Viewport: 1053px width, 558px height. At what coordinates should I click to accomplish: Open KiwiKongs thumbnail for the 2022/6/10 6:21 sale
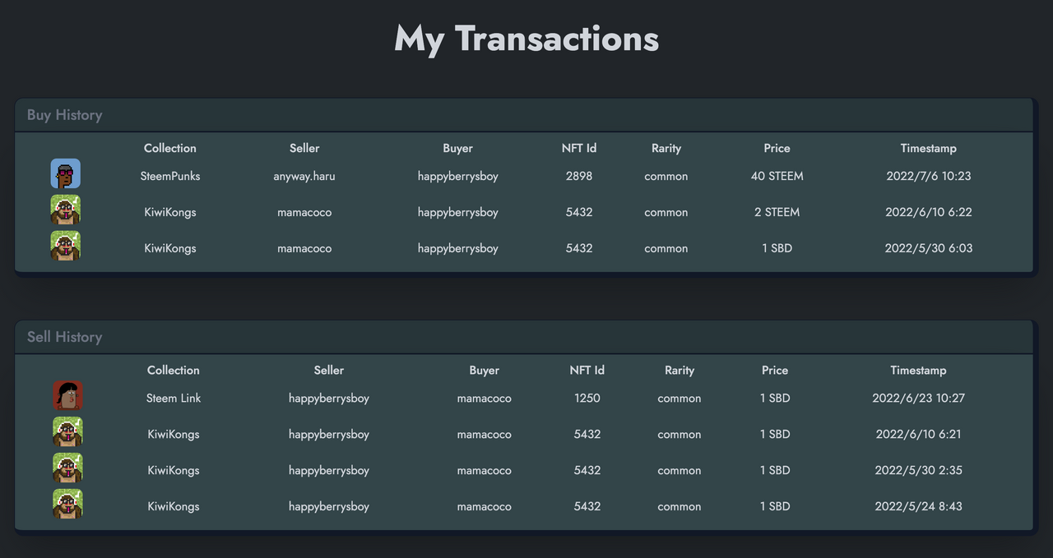pyautogui.click(x=68, y=432)
